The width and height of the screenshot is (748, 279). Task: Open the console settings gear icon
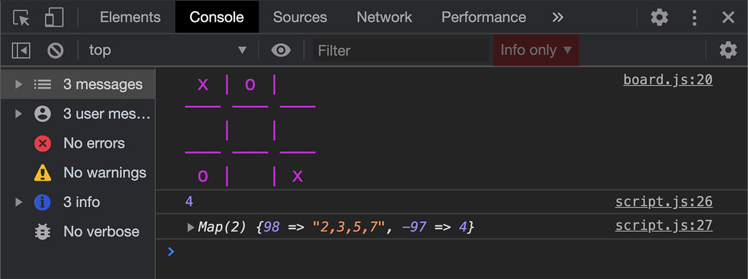coord(728,51)
